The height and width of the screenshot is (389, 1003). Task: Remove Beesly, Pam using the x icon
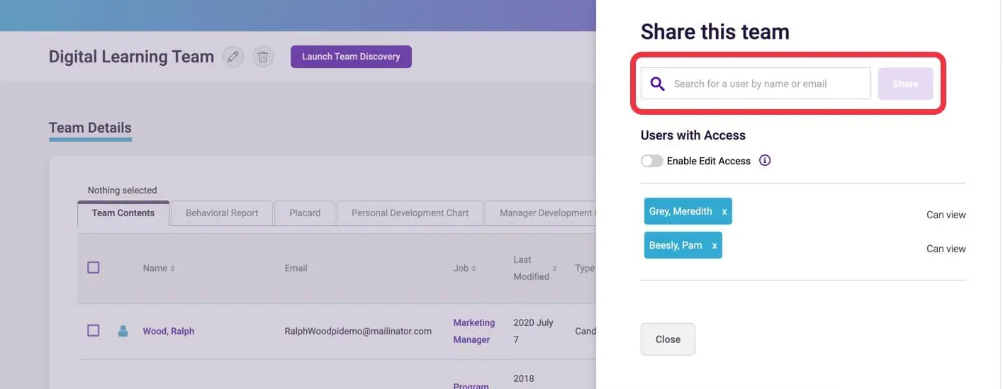tap(714, 246)
